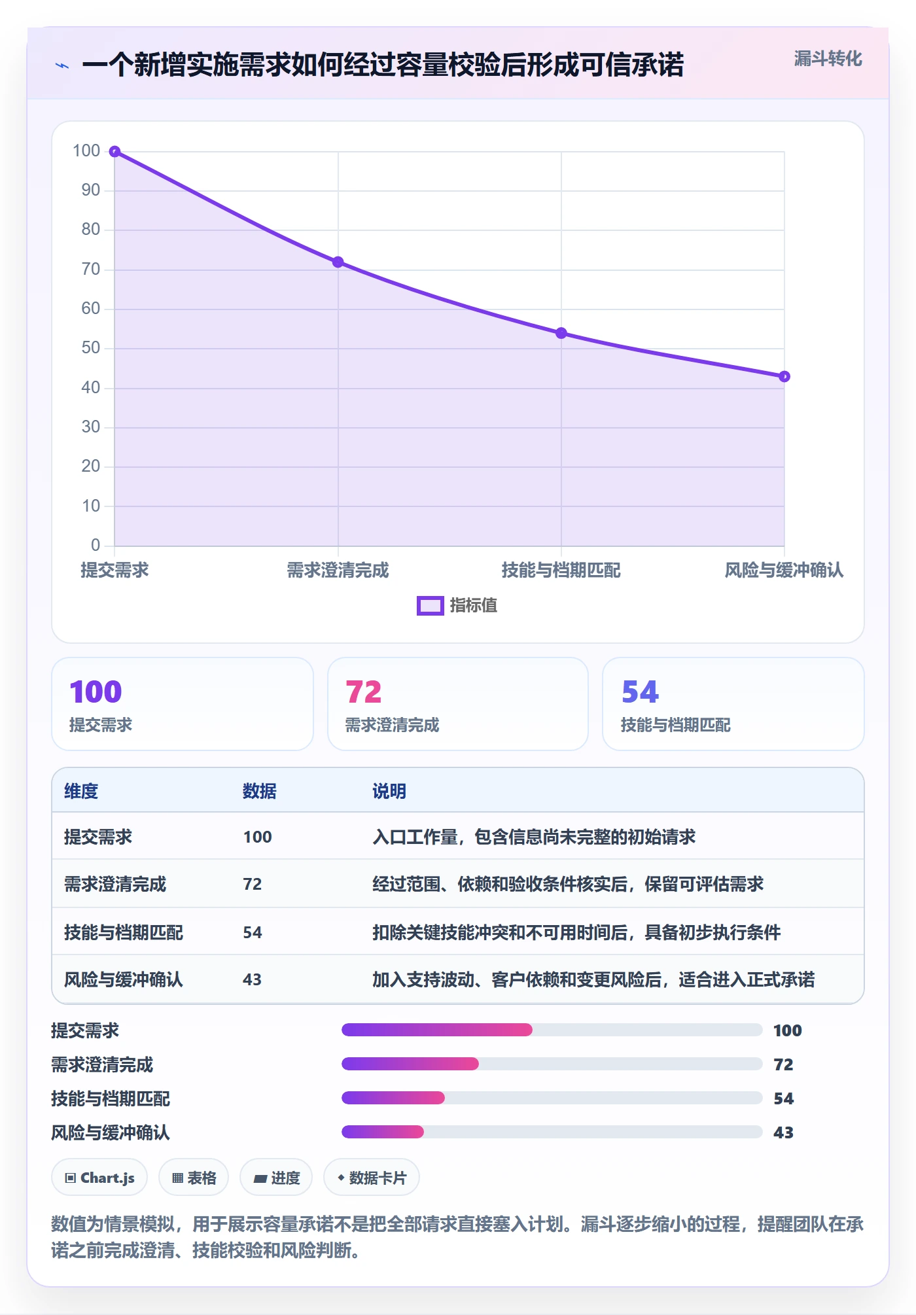The width and height of the screenshot is (916, 1315).
Task: Select the 提交需求 table row cell
Action: pos(98,837)
